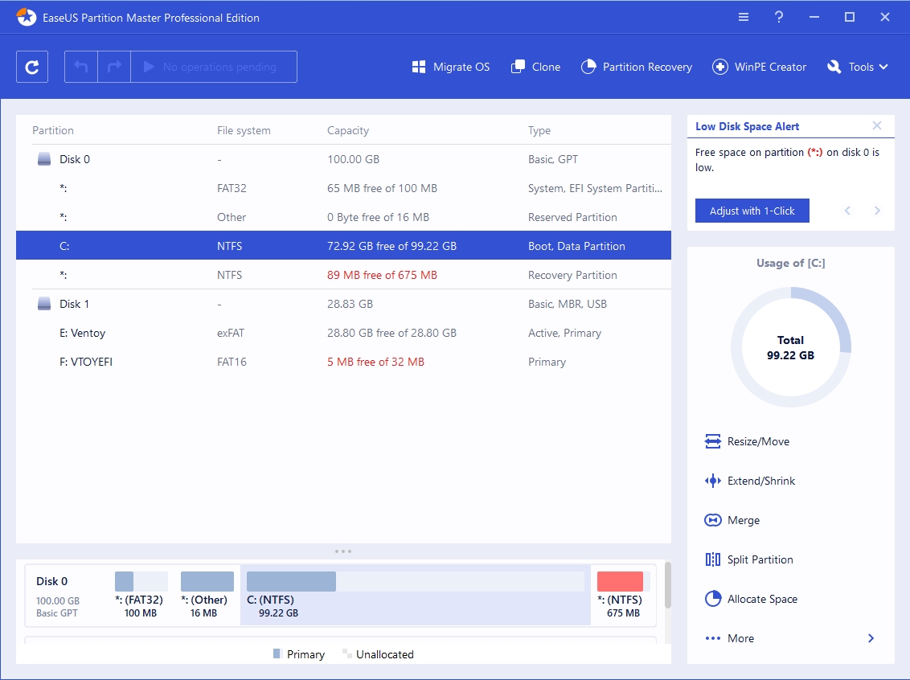Screen dimensions: 910x680
Task: Click the Capacity column header
Action: click(347, 130)
